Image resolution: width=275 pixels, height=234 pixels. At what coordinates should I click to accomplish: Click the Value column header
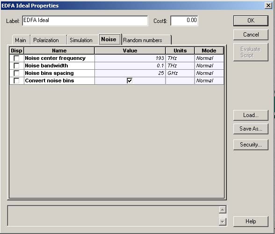click(130, 51)
